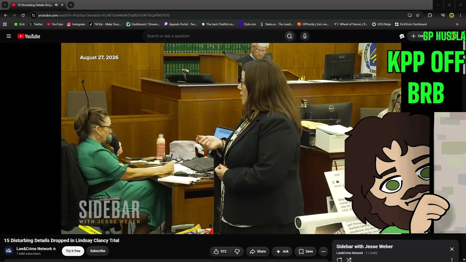
Task: View site information icon in address bar
Action: (33, 15)
